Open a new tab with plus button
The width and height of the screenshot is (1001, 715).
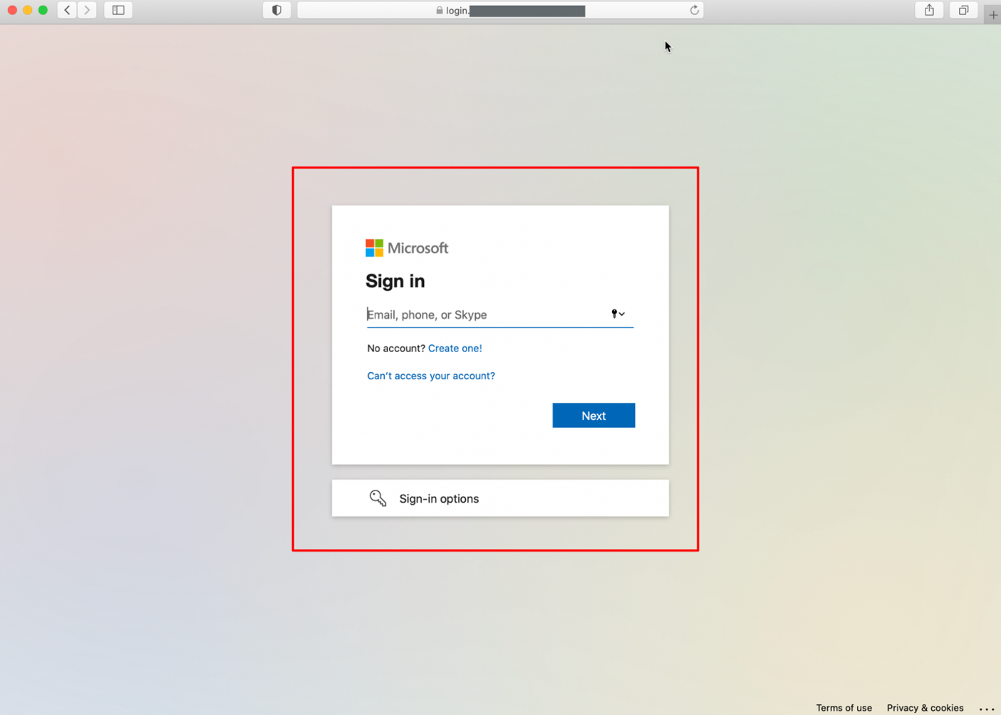click(x=992, y=14)
